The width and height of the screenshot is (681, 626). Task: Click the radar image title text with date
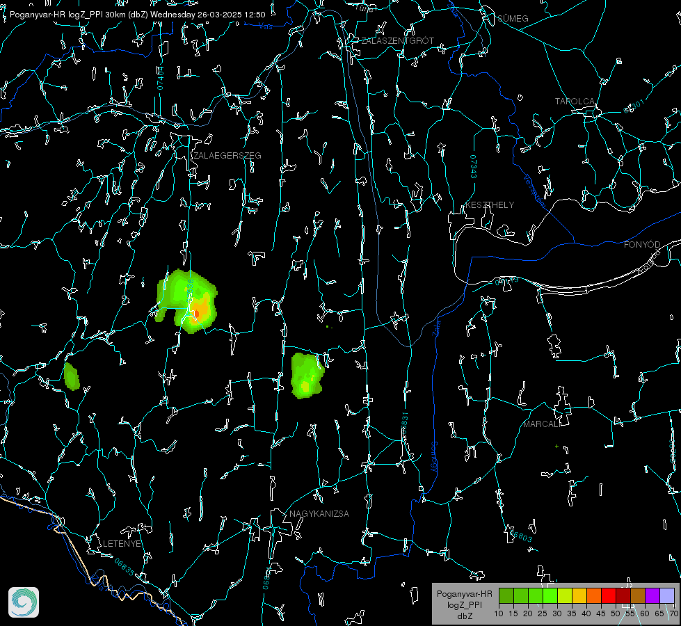tap(137, 15)
